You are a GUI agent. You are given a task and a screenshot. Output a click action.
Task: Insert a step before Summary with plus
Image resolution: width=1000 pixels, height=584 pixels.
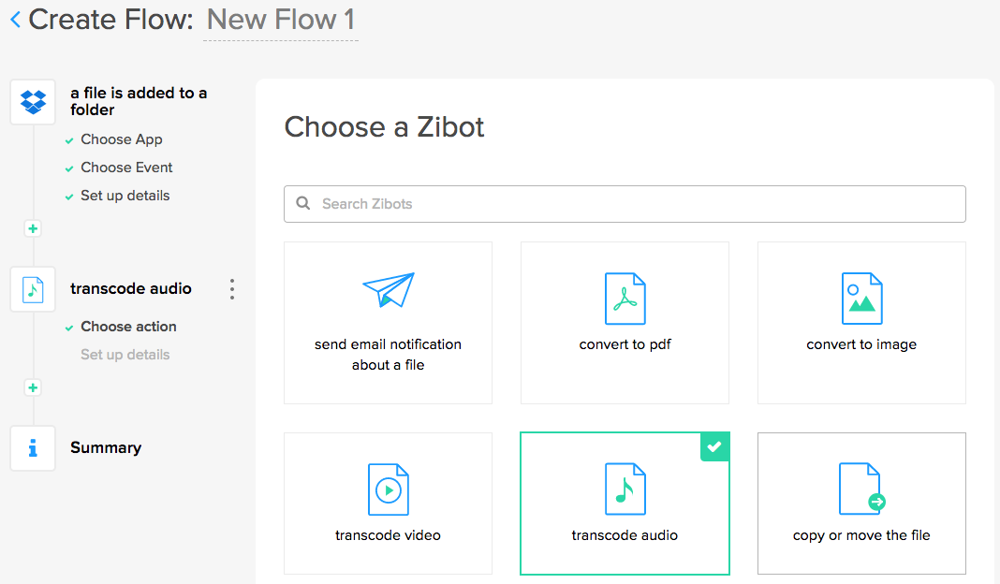(x=33, y=387)
